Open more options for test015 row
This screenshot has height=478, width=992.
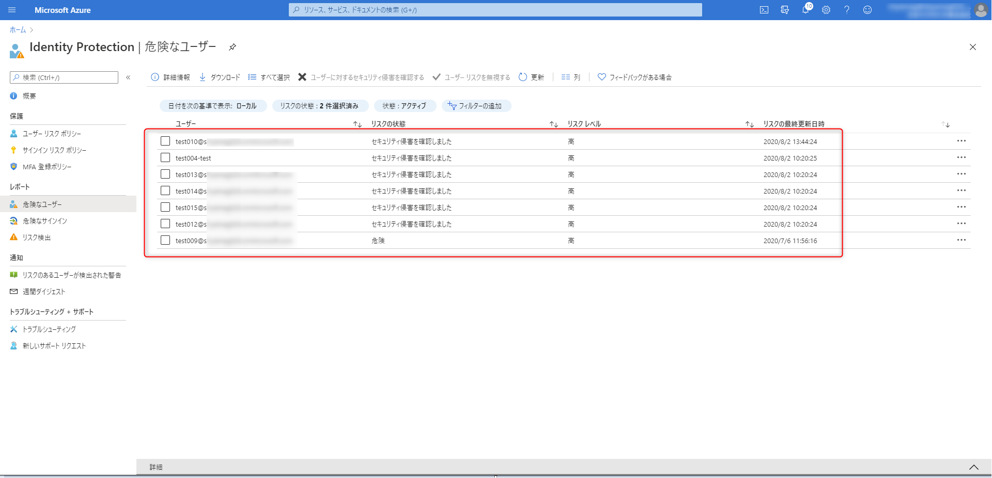(961, 207)
